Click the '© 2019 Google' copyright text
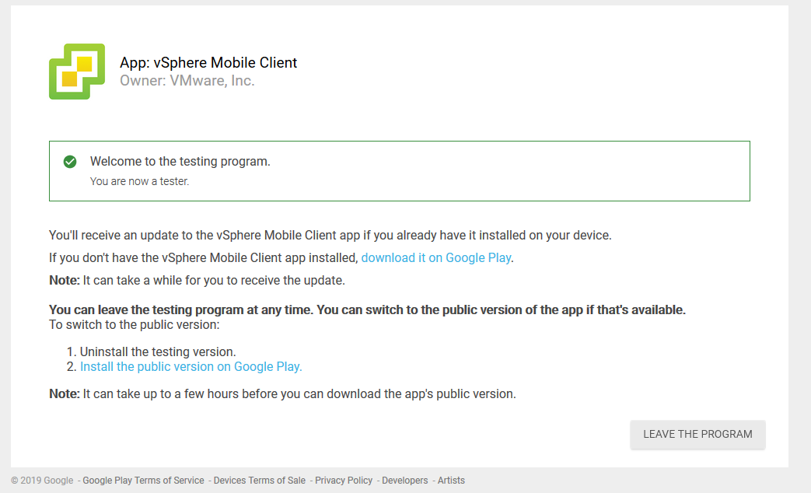 [42, 481]
